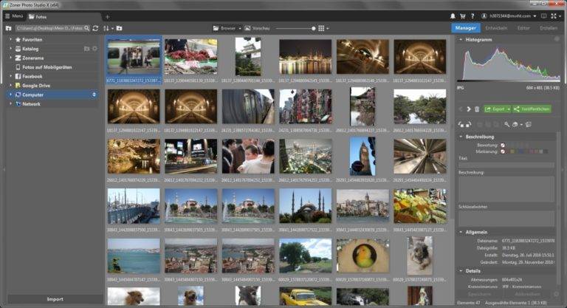The image size is (567, 308).
Task: Switch to Vorschau preview mode
Action: tap(257, 28)
